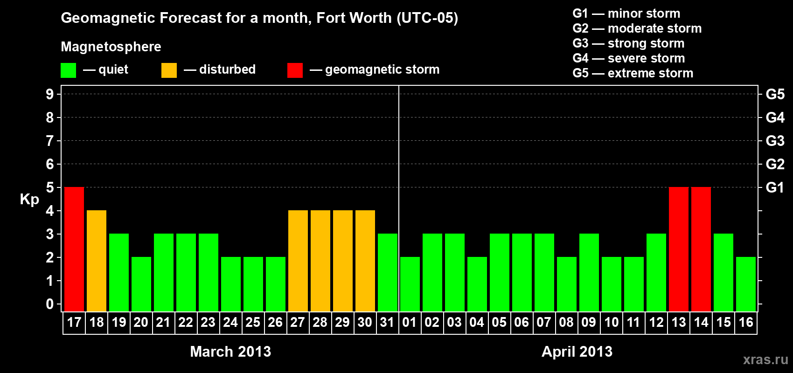The width and height of the screenshot is (793, 373).
Task: Click date label 11 on the axis
Action: [633, 322]
